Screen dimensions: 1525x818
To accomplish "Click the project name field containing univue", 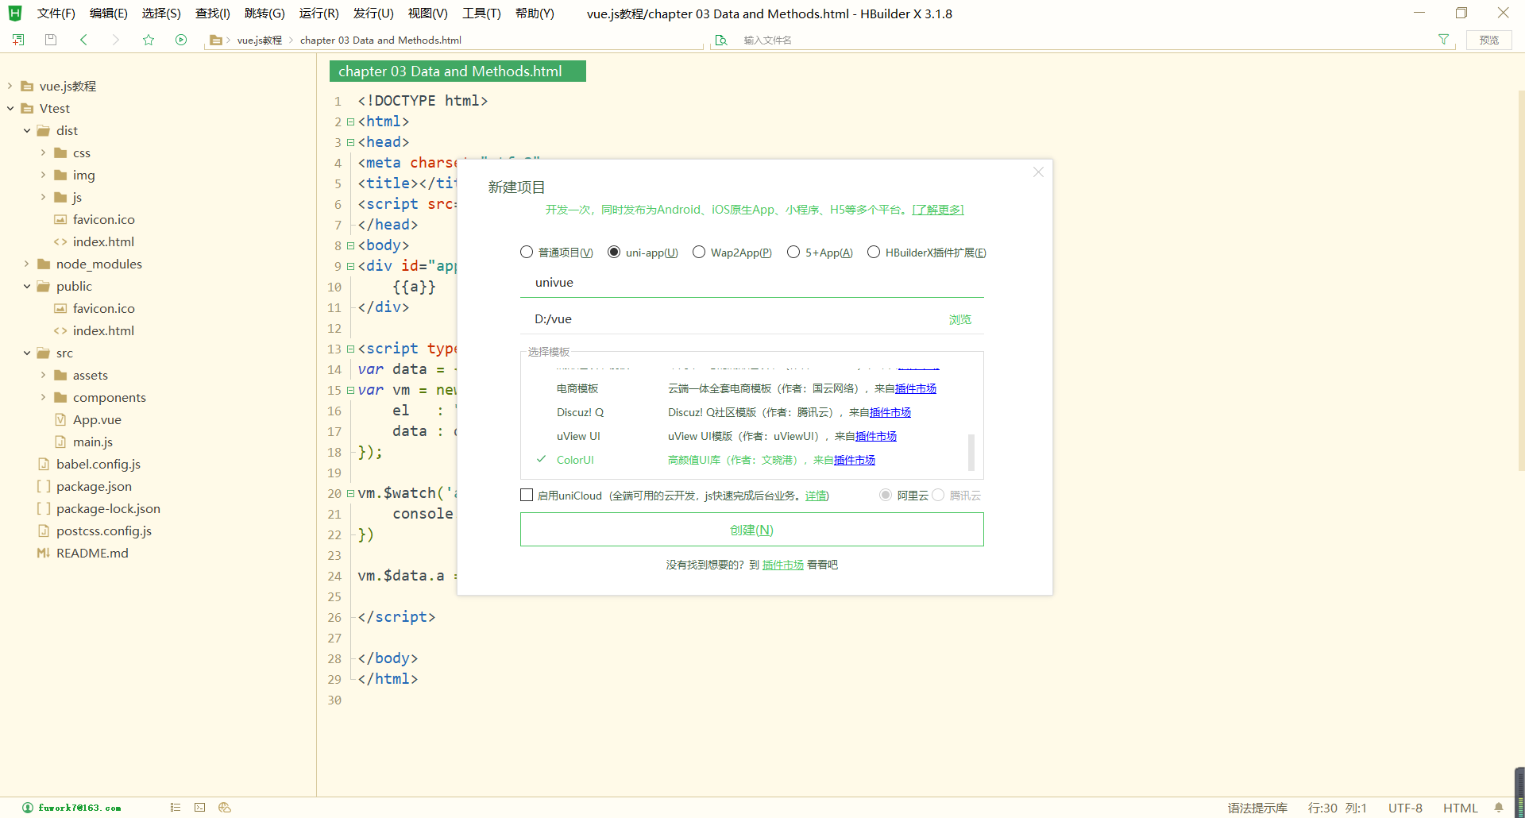I will pyautogui.click(x=751, y=283).
